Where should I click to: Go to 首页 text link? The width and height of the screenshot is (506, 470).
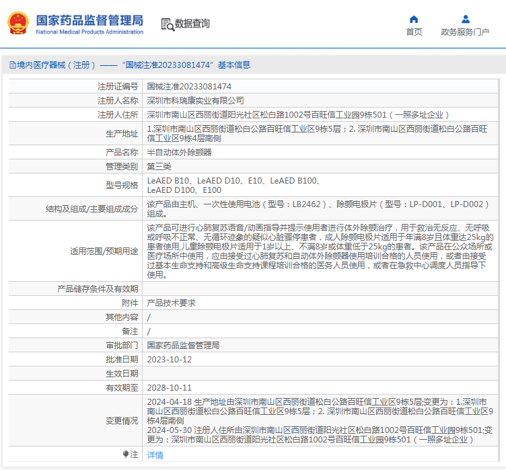pyautogui.click(x=414, y=32)
